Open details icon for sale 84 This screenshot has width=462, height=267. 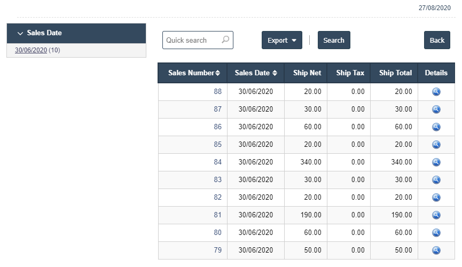click(x=436, y=162)
